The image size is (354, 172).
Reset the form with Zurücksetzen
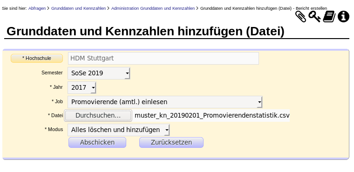coord(171,142)
